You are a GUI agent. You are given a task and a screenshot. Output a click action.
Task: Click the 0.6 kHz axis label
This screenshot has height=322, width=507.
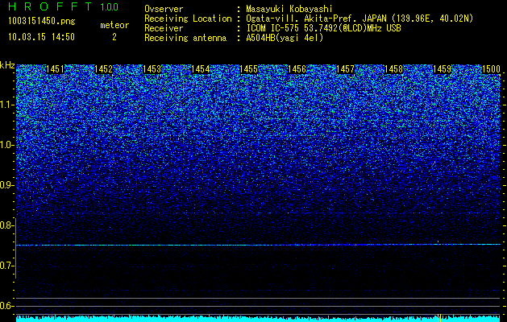7,306
